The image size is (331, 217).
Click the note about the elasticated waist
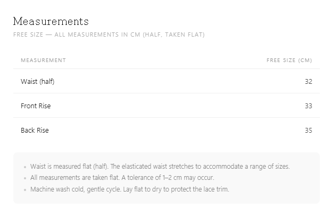pos(160,167)
